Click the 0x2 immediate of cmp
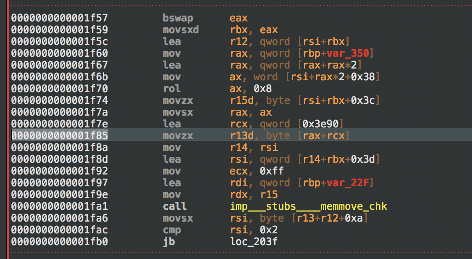 click(x=269, y=230)
